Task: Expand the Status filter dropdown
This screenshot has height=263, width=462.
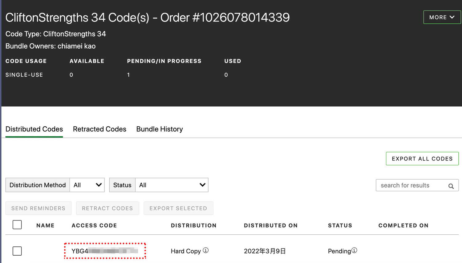Action: click(172, 185)
